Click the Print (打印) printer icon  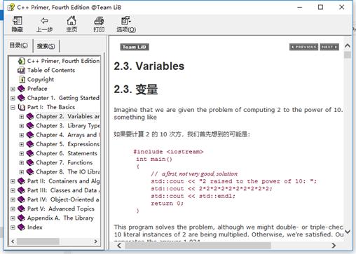coord(99,21)
